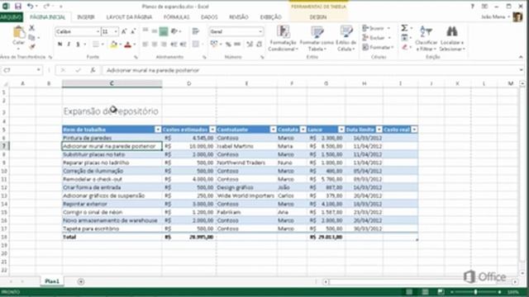Toggle Top Align vertical alignment
Image resolution: width=529 pixels, height=297 pixels.
click(145, 31)
